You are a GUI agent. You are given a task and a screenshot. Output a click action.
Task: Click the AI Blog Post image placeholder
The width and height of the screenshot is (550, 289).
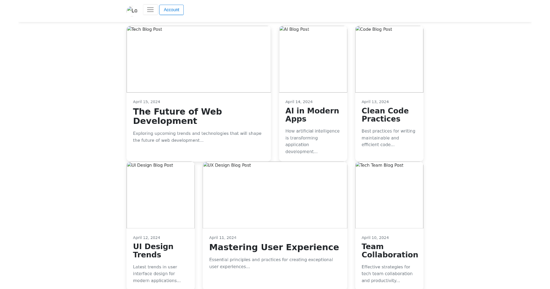coord(313,59)
